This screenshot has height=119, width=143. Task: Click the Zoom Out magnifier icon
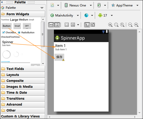tap(130, 25)
